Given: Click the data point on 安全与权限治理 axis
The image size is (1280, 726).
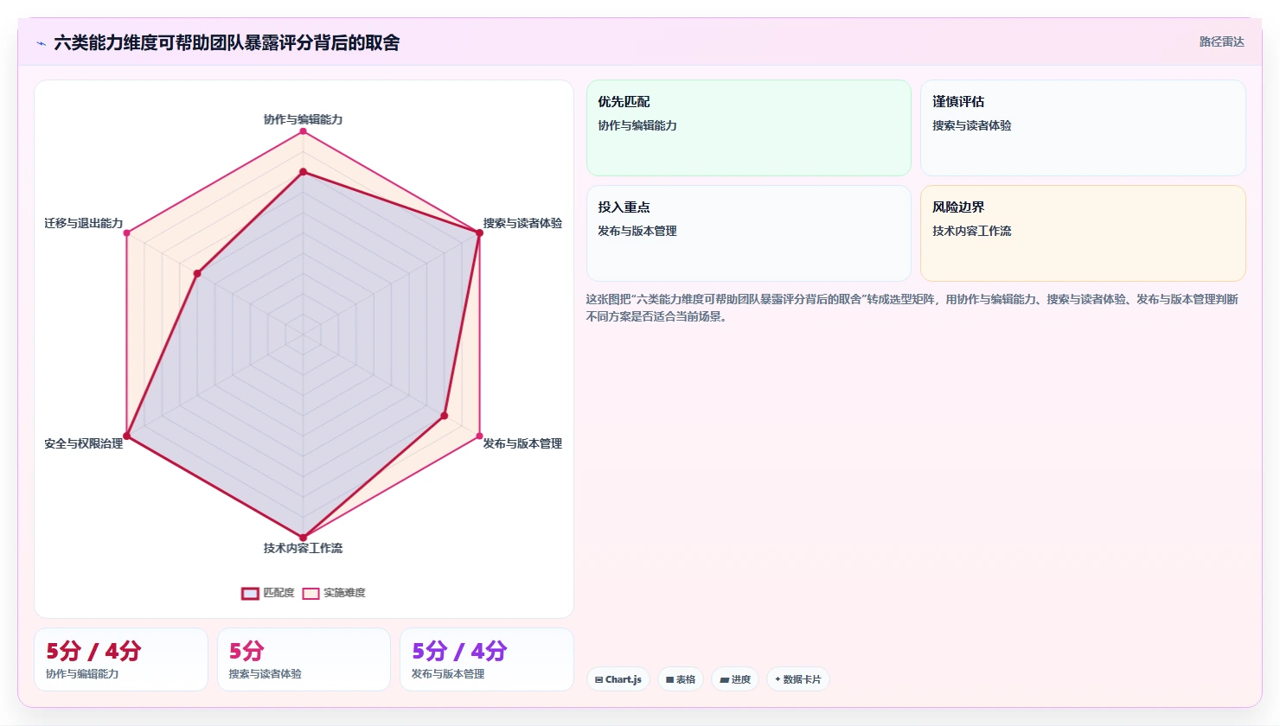Looking at the screenshot, I should [126, 436].
